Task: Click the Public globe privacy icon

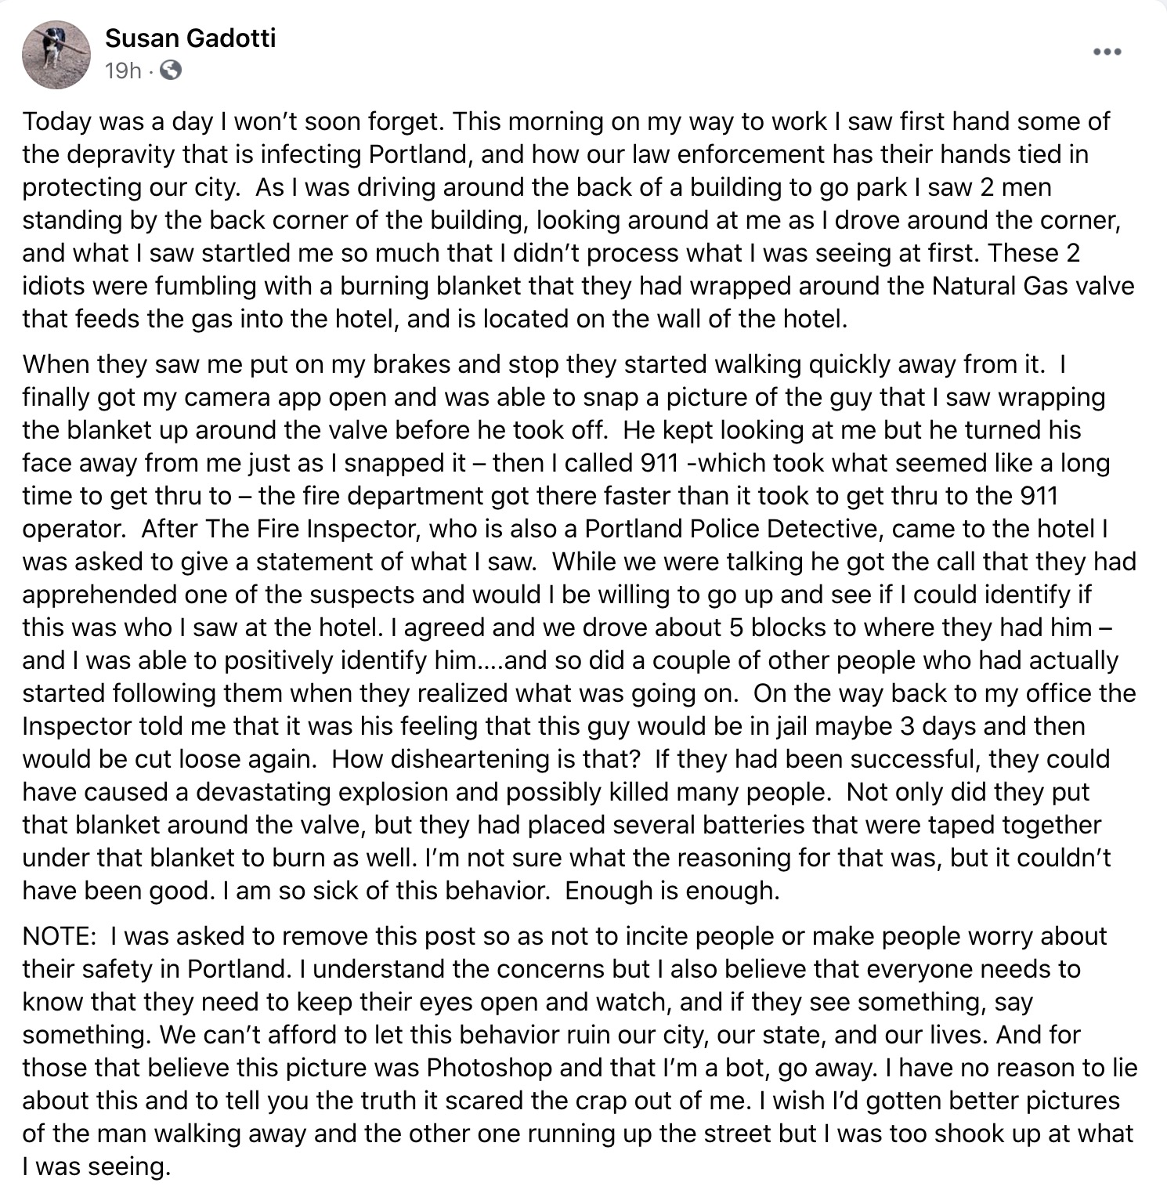Action: (170, 71)
